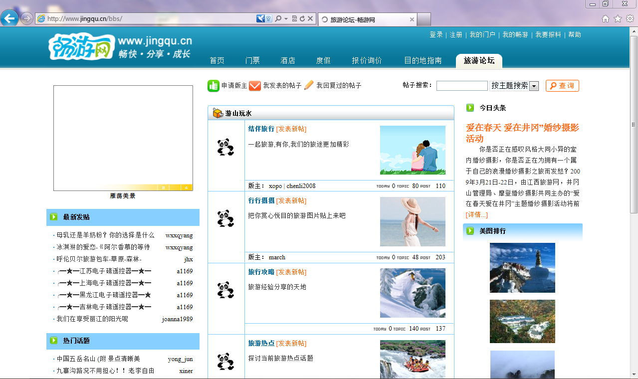
Task: Open 我的门户 link
Action: (x=482, y=34)
